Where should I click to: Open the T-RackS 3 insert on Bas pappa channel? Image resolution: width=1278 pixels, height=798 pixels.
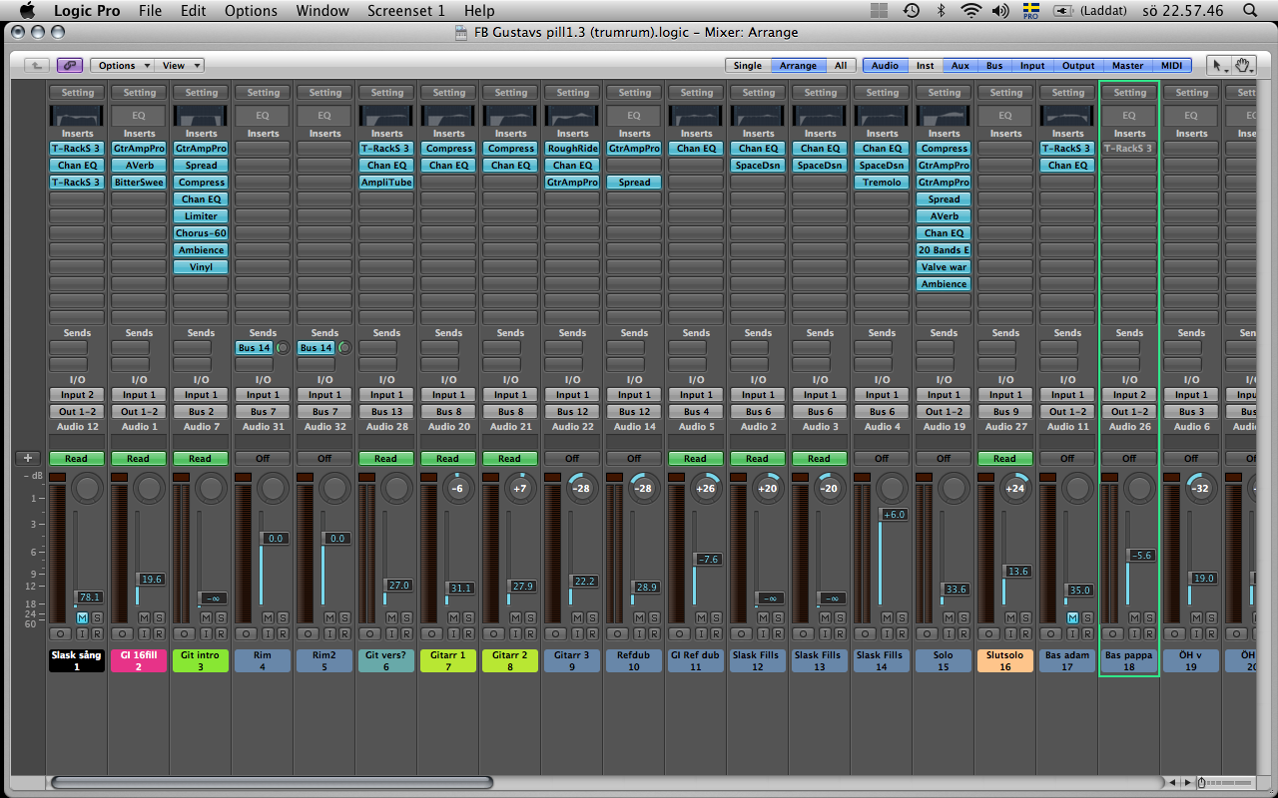tap(1129, 149)
